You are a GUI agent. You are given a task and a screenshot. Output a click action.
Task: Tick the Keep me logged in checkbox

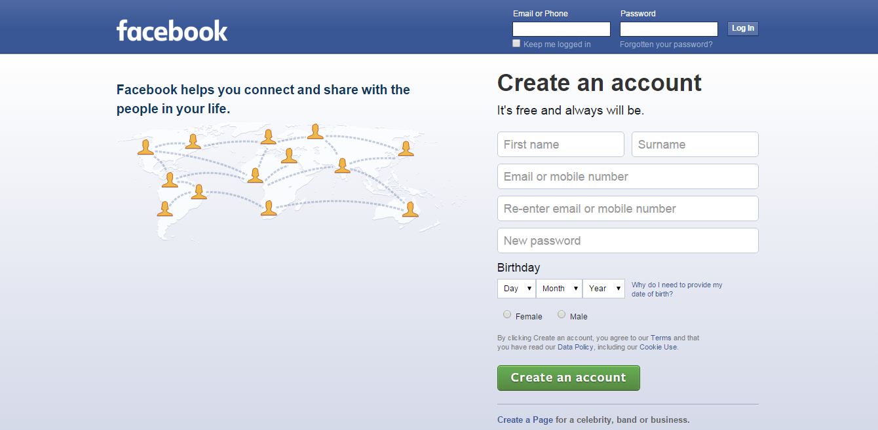coord(516,43)
